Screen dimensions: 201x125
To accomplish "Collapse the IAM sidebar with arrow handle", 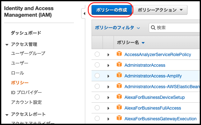I will pyautogui.click(x=83, y=13).
